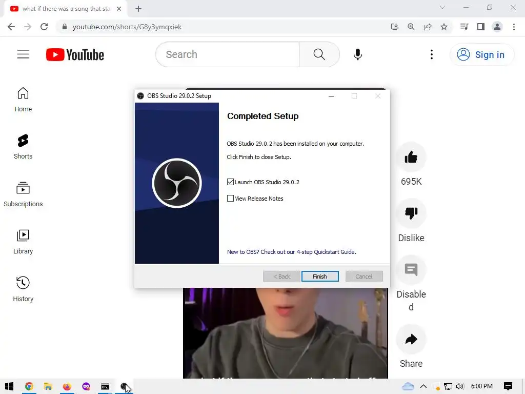Open Firefox from the taskbar
525x394 pixels.
(x=67, y=386)
